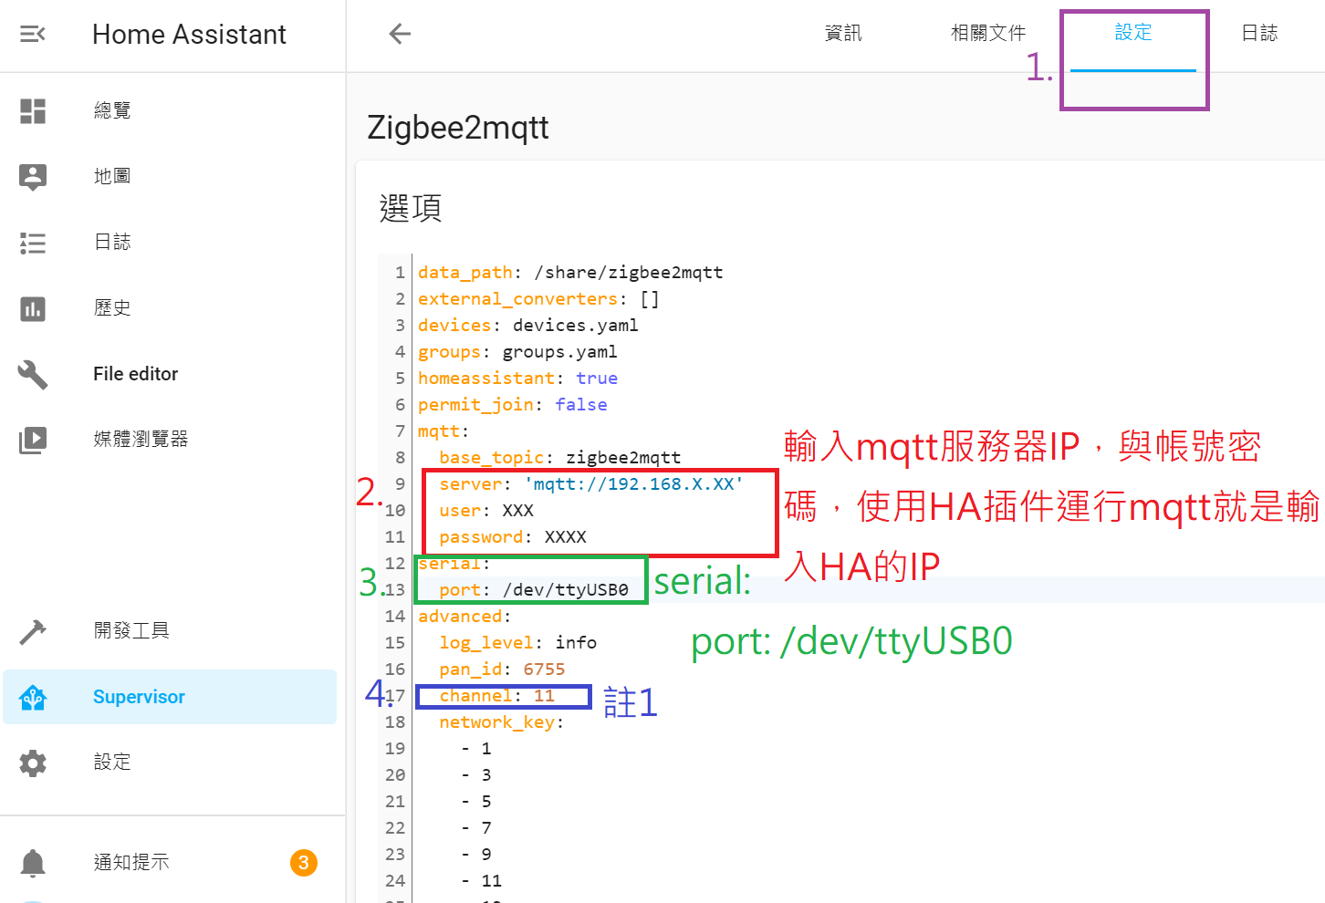Click the back arrow icon
Viewport: 1325px width, 903px height.
pyautogui.click(x=400, y=35)
